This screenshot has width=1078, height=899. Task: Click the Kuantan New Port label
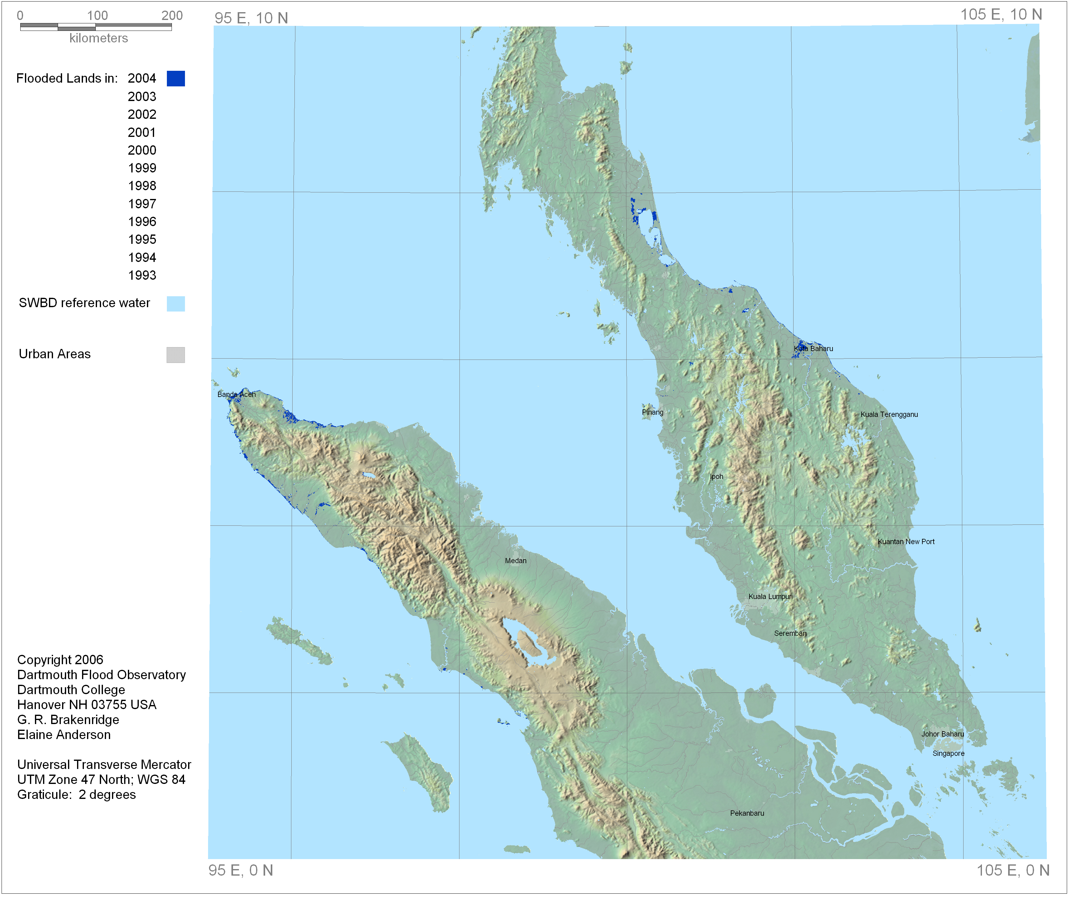click(906, 542)
